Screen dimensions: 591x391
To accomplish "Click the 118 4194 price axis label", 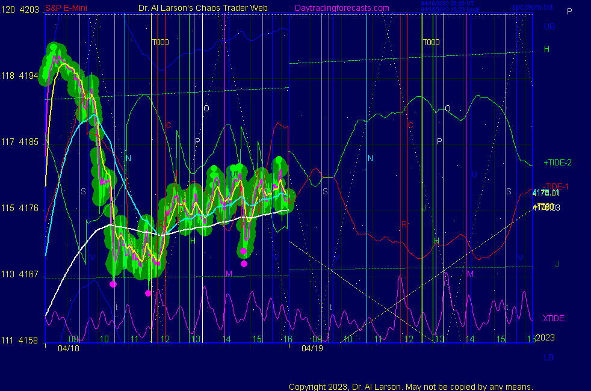I will [20, 76].
